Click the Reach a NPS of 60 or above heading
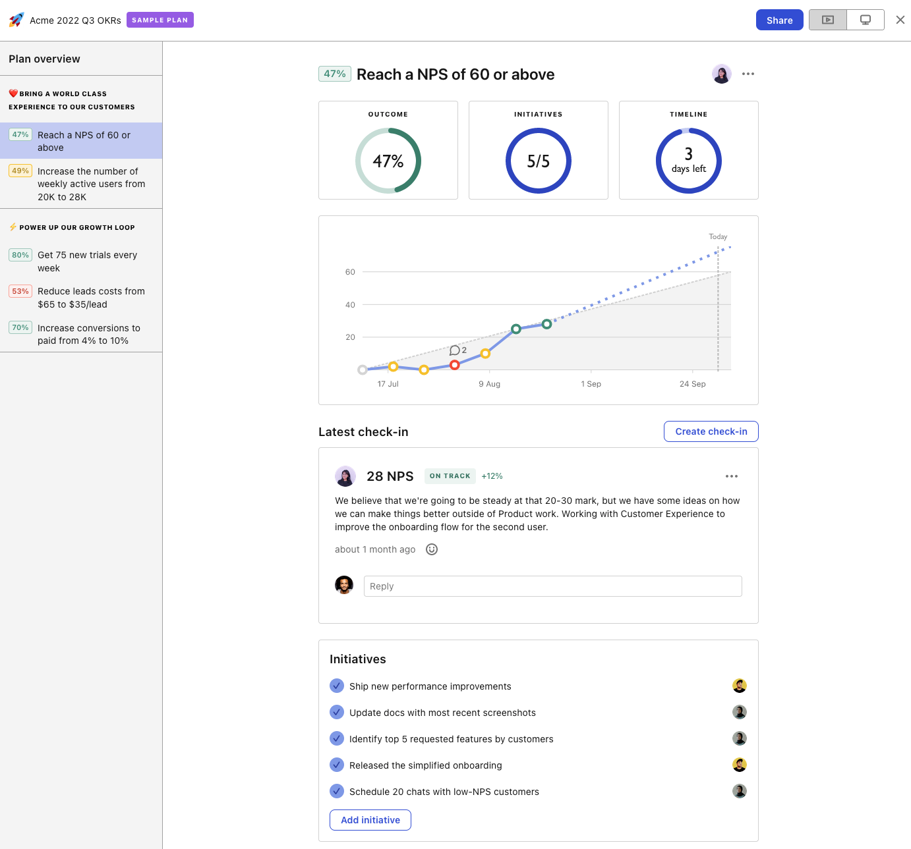Image resolution: width=911 pixels, height=849 pixels. [x=455, y=74]
